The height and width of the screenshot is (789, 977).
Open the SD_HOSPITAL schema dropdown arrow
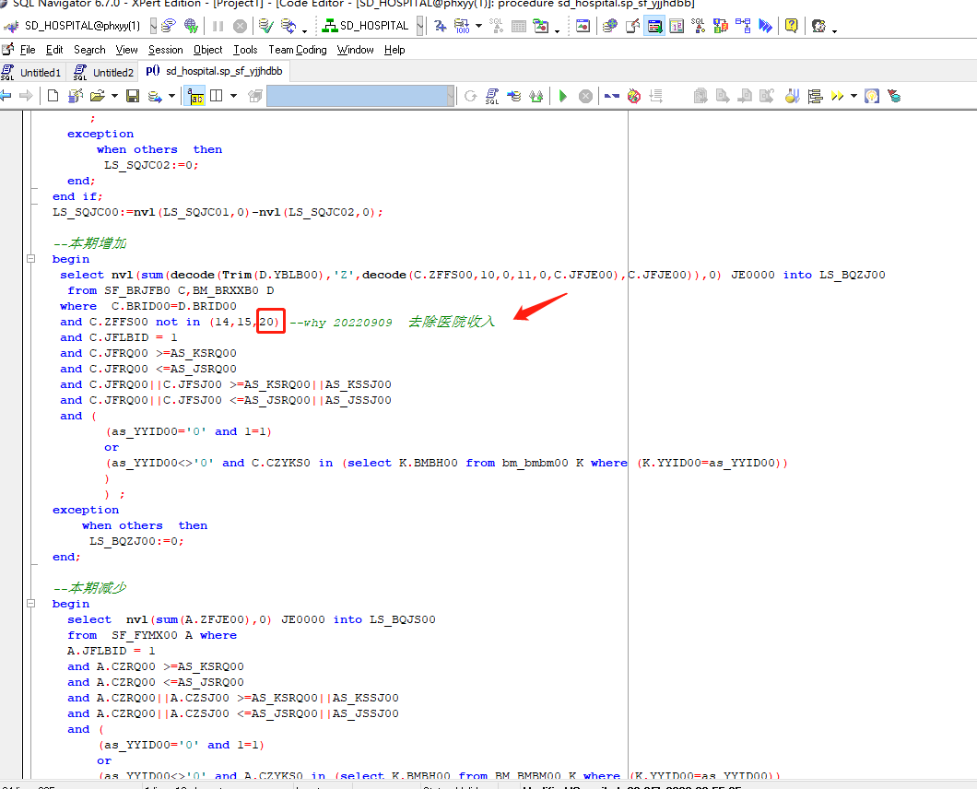coord(420,26)
